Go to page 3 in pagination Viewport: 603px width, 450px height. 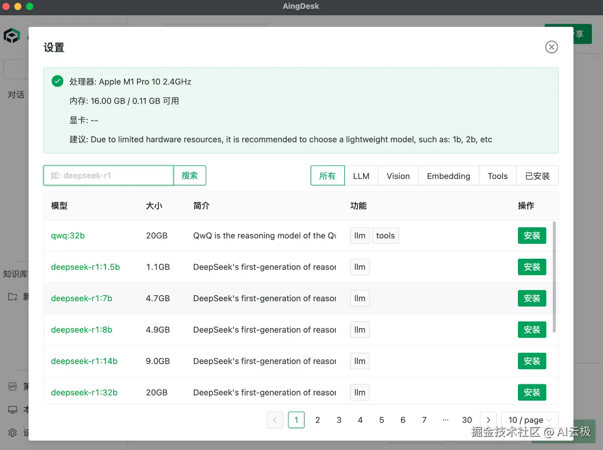(339, 420)
